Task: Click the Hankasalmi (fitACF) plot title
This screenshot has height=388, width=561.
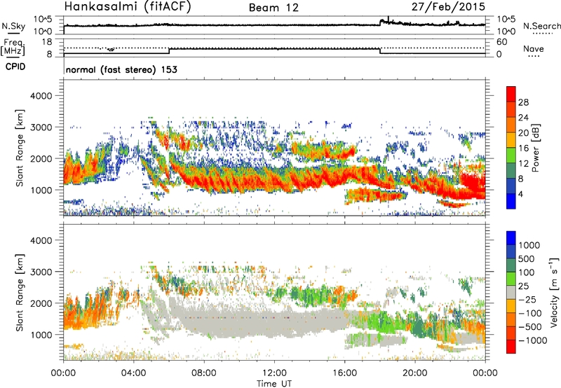Action: (128, 7)
